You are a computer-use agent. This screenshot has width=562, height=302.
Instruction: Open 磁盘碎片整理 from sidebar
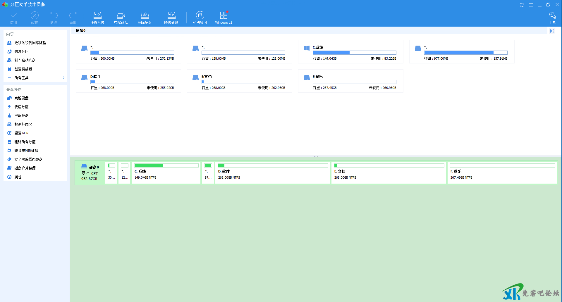pos(25,168)
